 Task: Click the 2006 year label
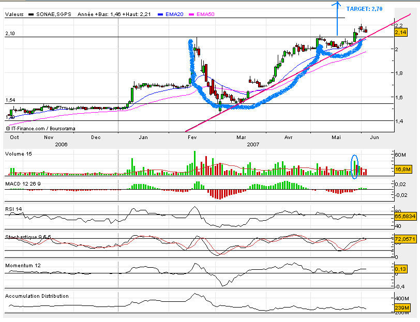(x=61, y=145)
